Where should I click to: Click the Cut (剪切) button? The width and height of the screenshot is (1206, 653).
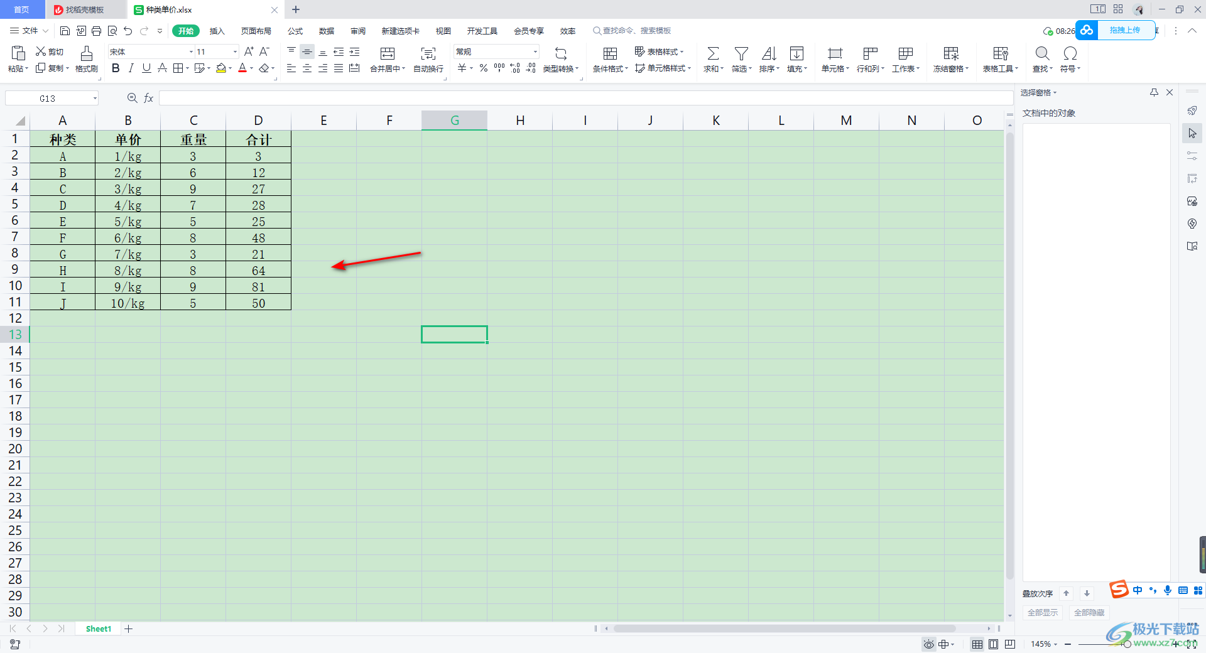(50, 51)
